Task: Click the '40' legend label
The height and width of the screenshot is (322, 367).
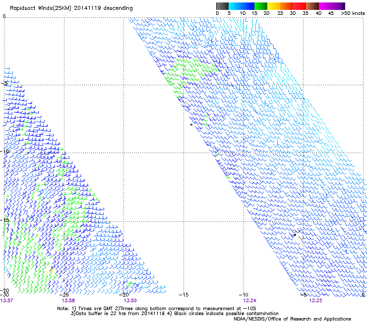Action: (318, 13)
